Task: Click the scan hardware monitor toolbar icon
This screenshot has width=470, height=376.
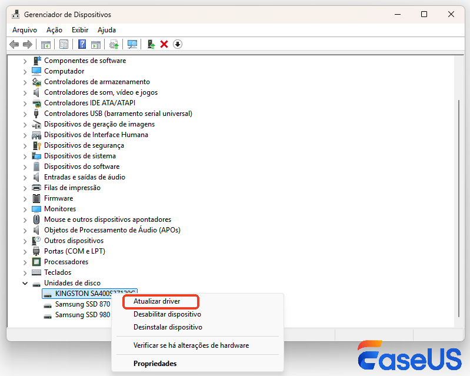Action: 132,44
